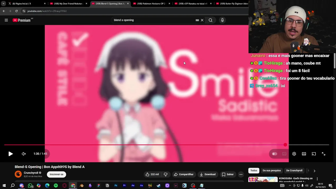Open Photoshop from taskbar
336x189 pixels.
pyautogui.click(x=116, y=186)
